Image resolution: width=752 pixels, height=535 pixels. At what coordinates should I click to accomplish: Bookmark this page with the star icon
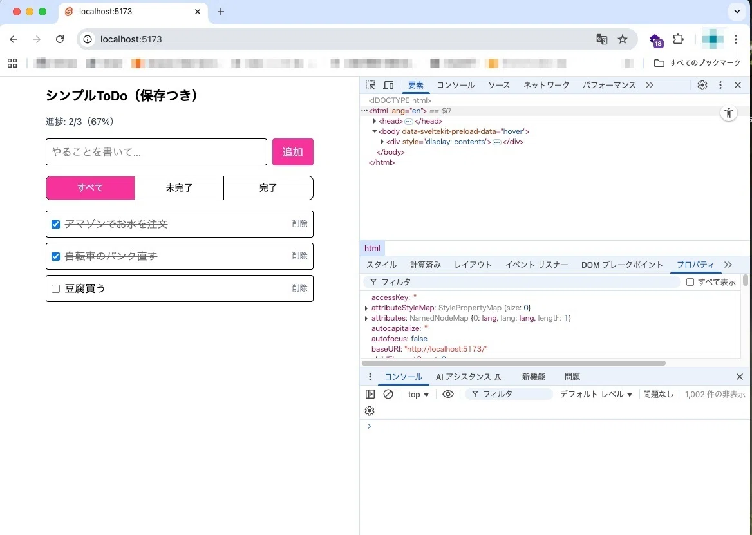[x=623, y=39]
